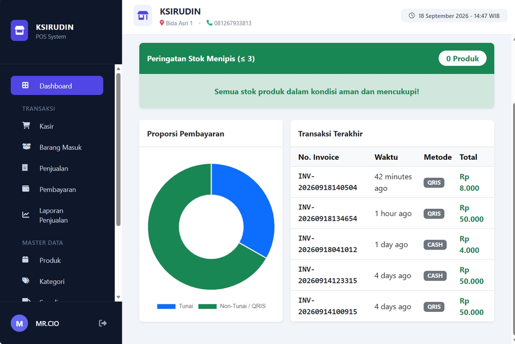Click the store icon in top header
The image size is (515, 344).
click(x=142, y=16)
